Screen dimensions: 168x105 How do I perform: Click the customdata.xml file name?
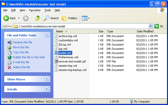pos(68,40)
